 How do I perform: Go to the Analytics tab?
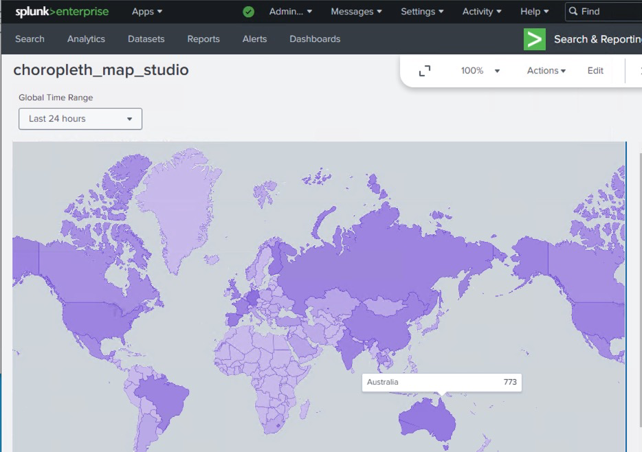[x=86, y=39]
